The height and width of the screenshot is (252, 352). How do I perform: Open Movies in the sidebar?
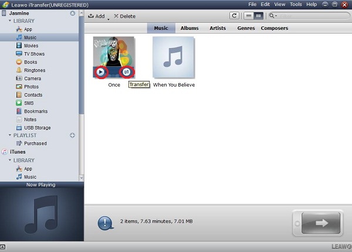(x=27, y=46)
